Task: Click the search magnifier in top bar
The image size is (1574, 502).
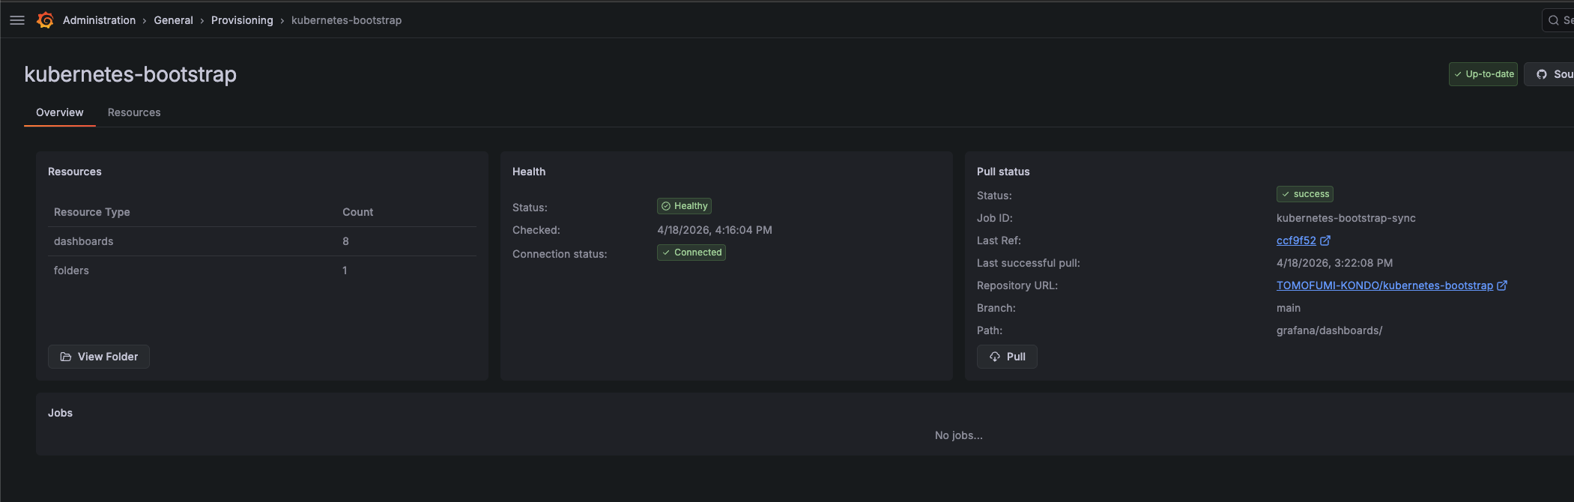Action: click(x=1553, y=20)
